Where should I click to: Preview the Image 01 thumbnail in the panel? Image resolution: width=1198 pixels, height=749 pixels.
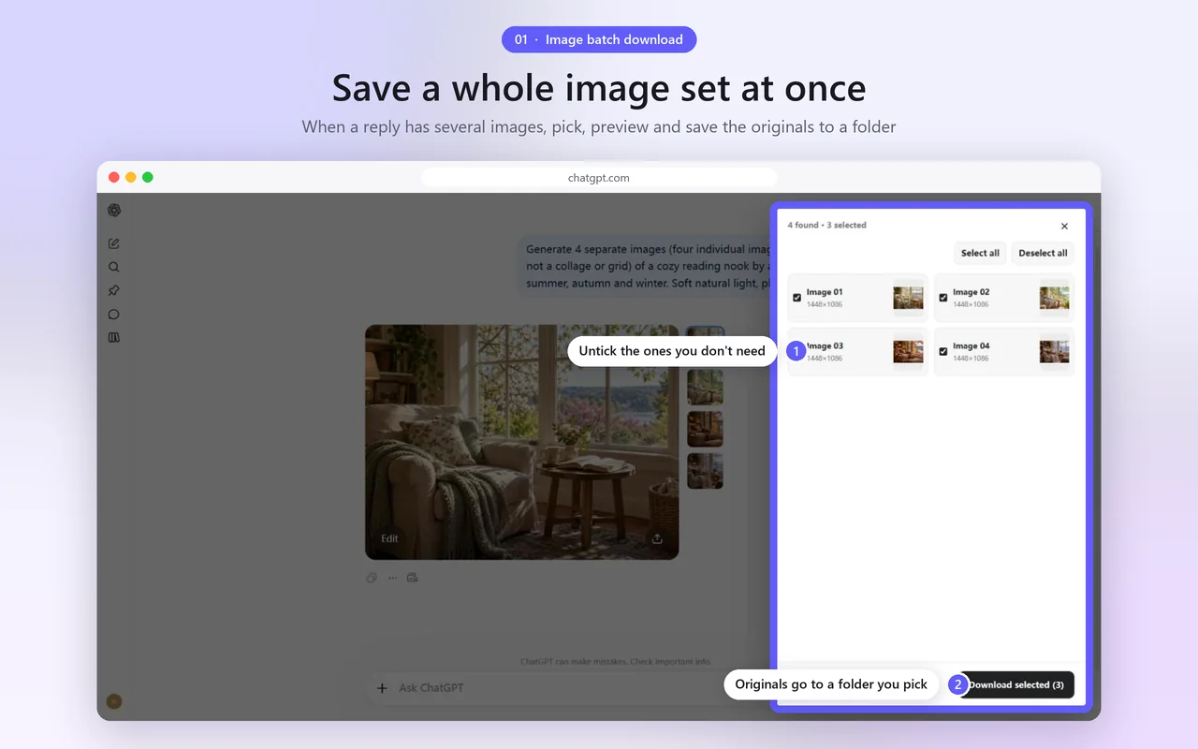coord(908,298)
